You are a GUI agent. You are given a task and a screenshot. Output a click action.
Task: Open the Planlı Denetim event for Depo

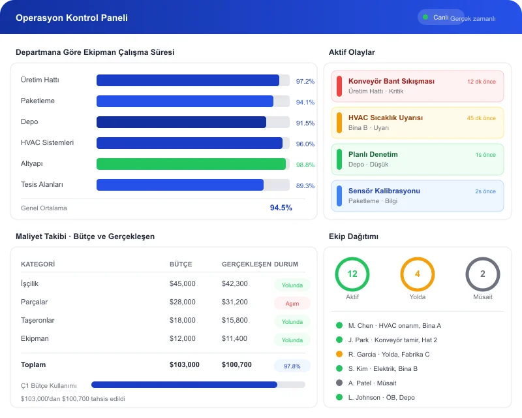(x=416, y=159)
